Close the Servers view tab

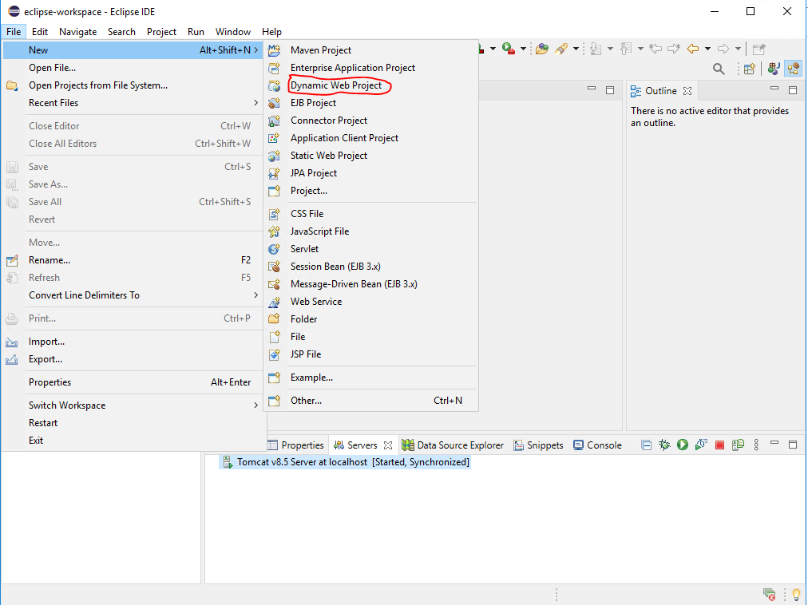388,445
